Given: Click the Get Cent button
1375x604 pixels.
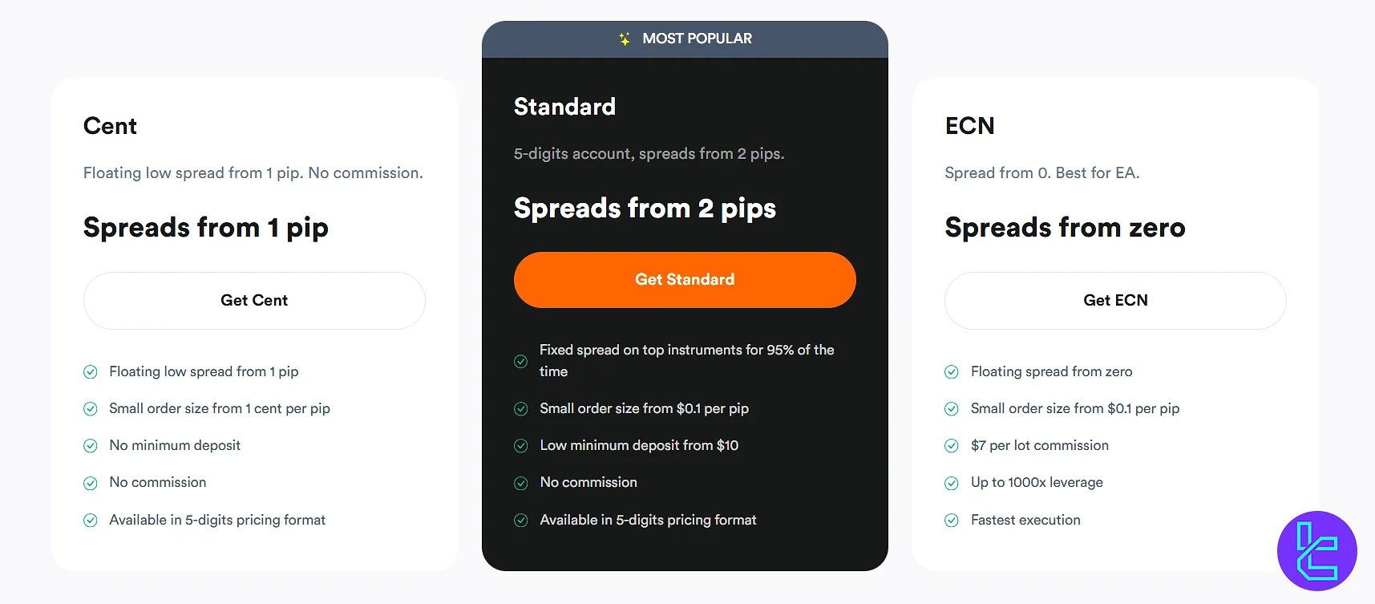Looking at the screenshot, I should point(254,301).
